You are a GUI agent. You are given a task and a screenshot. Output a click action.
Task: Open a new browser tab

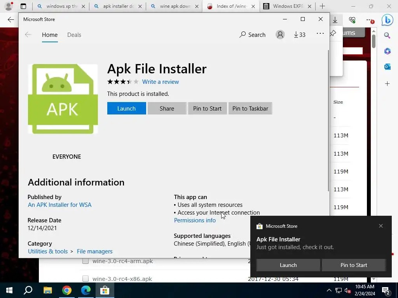(x=322, y=6)
